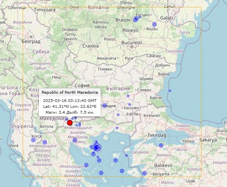
Task: Click blue quake marker left of Пловдив label
Action: click(x=105, y=105)
